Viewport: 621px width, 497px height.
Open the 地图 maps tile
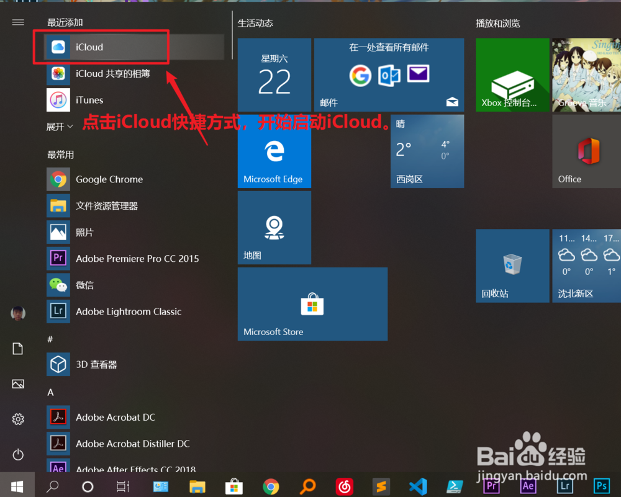click(x=274, y=228)
